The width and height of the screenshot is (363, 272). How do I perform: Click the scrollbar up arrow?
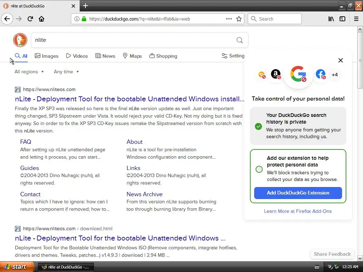pos(360,29)
